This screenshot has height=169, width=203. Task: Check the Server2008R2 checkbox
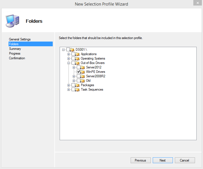click(x=79, y=76)
